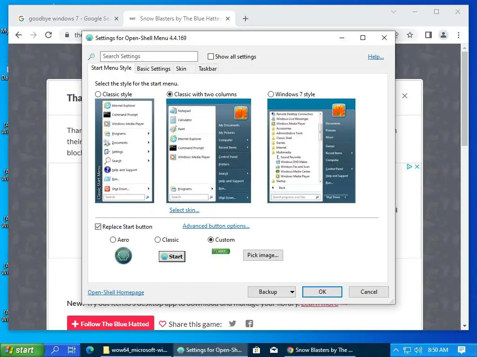Select Classic style radio button

click(98, 94)
